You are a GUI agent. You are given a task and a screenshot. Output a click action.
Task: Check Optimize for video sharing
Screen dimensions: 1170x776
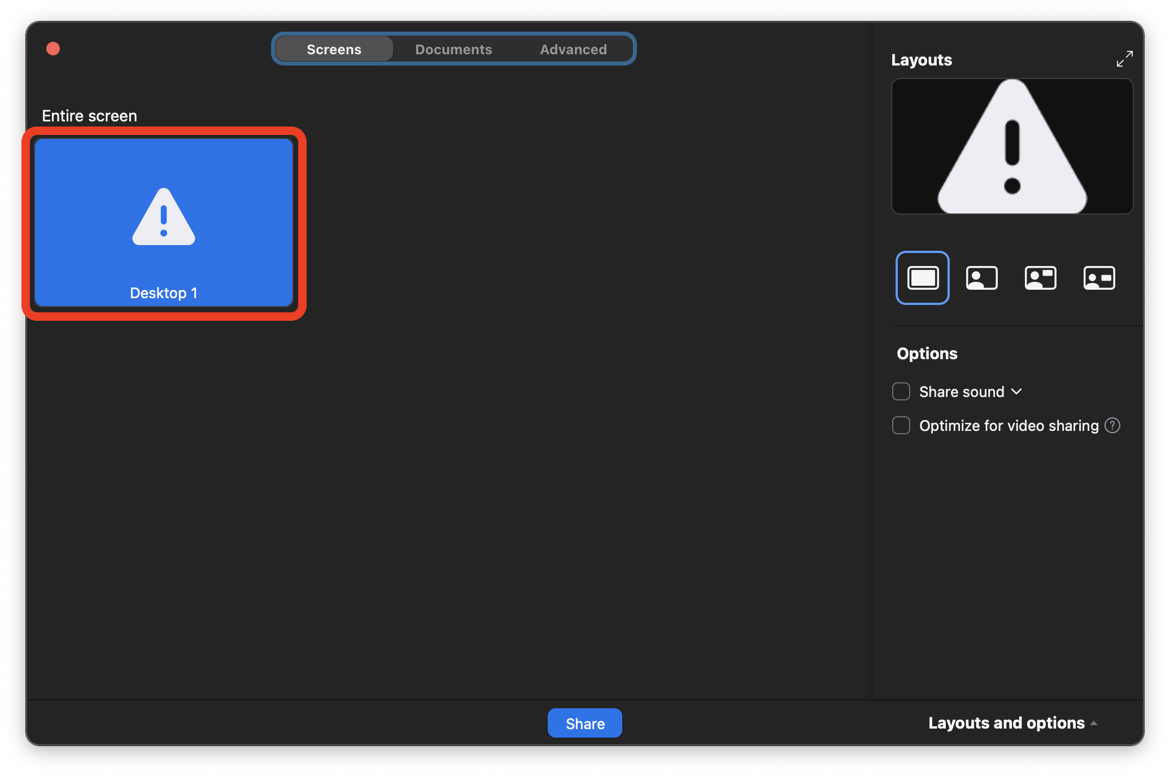click(901, 425)
